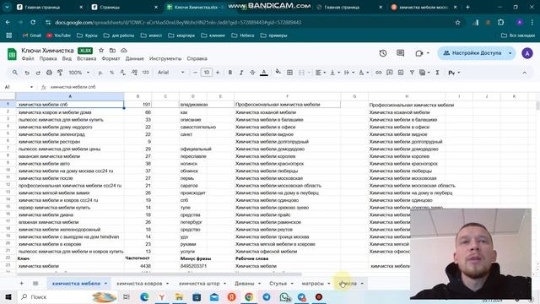The width and height of the screenshot is (540, 304).
Task: Open text rotation dropdown
Action: (364, 73)
